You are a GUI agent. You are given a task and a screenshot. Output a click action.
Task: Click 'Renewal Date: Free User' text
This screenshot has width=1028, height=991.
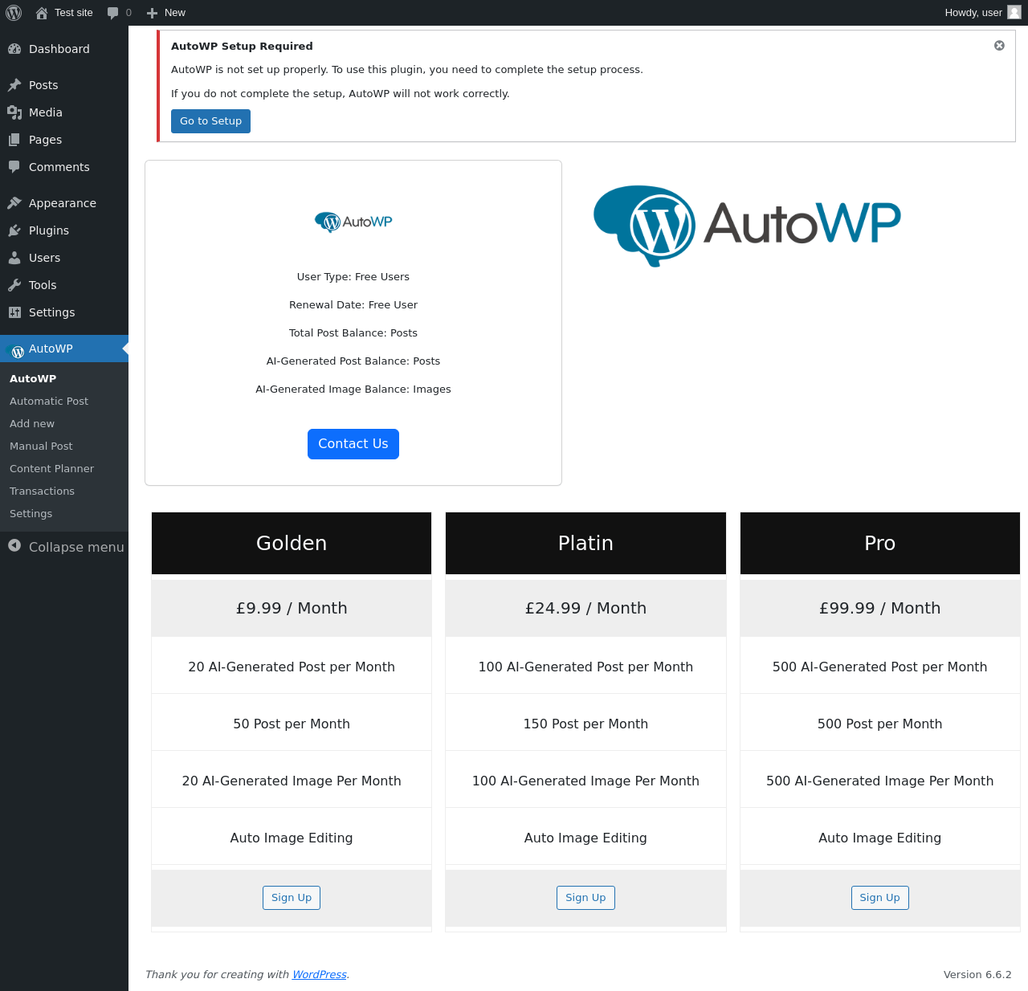pos(353,305)
